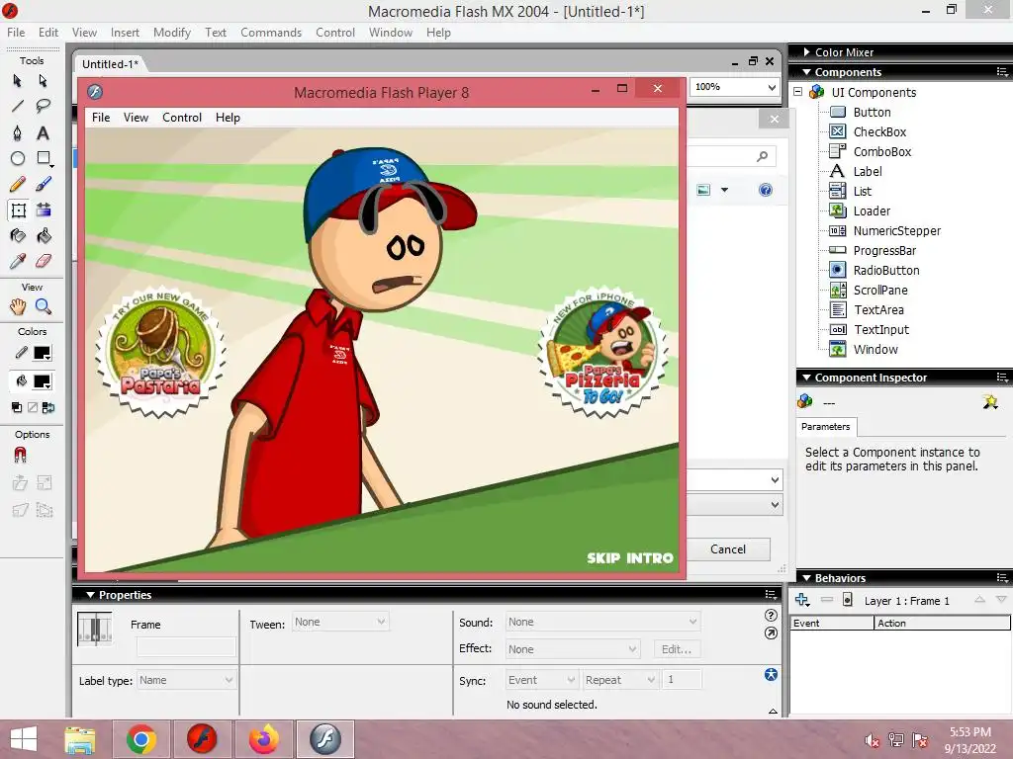Collapse the UI Components tree node
The width and height of the screenshot is (1013, 759).
point(798,92)
